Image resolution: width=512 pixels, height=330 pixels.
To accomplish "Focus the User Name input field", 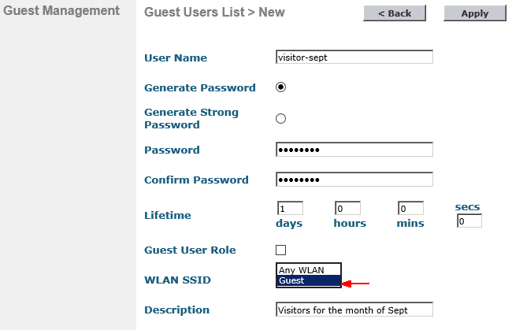I will (x=354, y=57).
